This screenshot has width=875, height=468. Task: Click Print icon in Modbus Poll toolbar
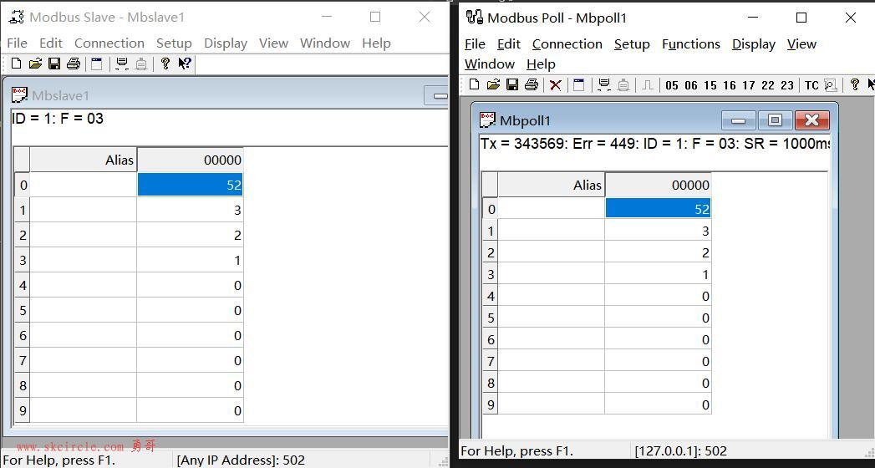(x=532, y=84)
